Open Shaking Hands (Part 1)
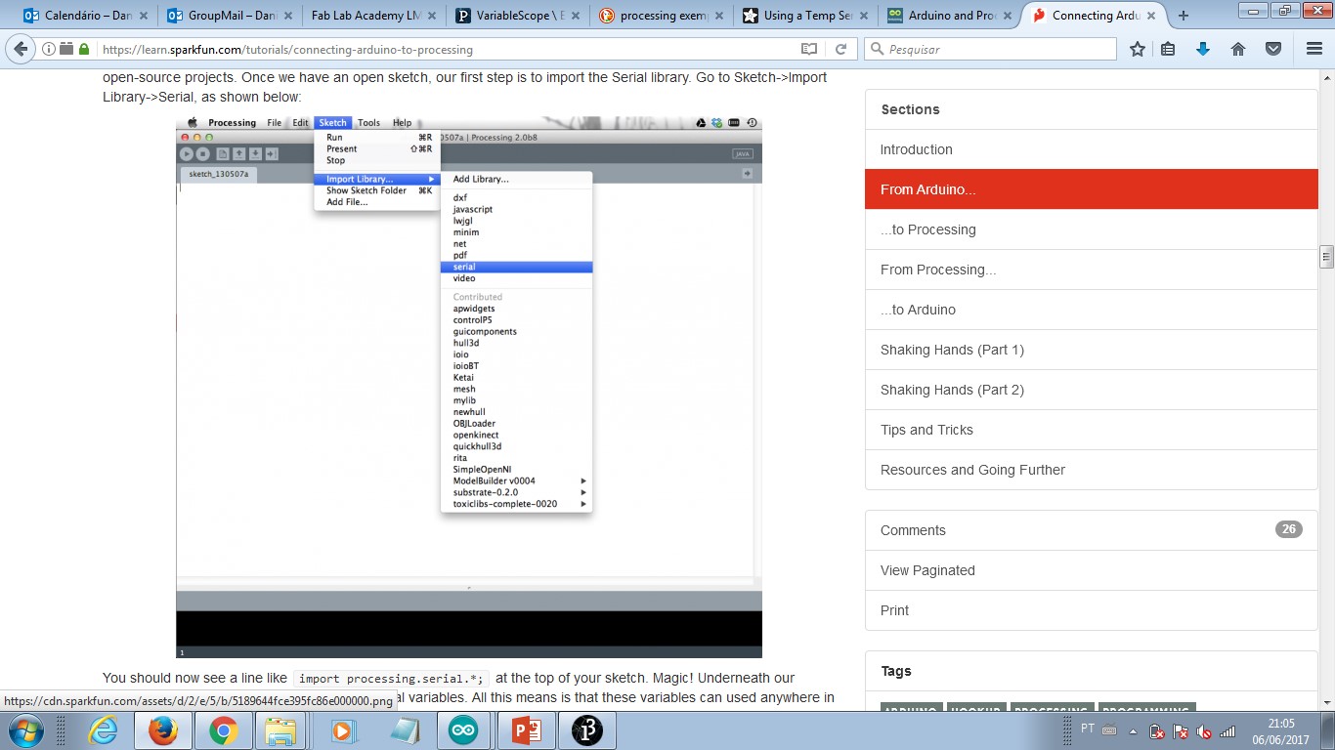 pos(1091,350)
